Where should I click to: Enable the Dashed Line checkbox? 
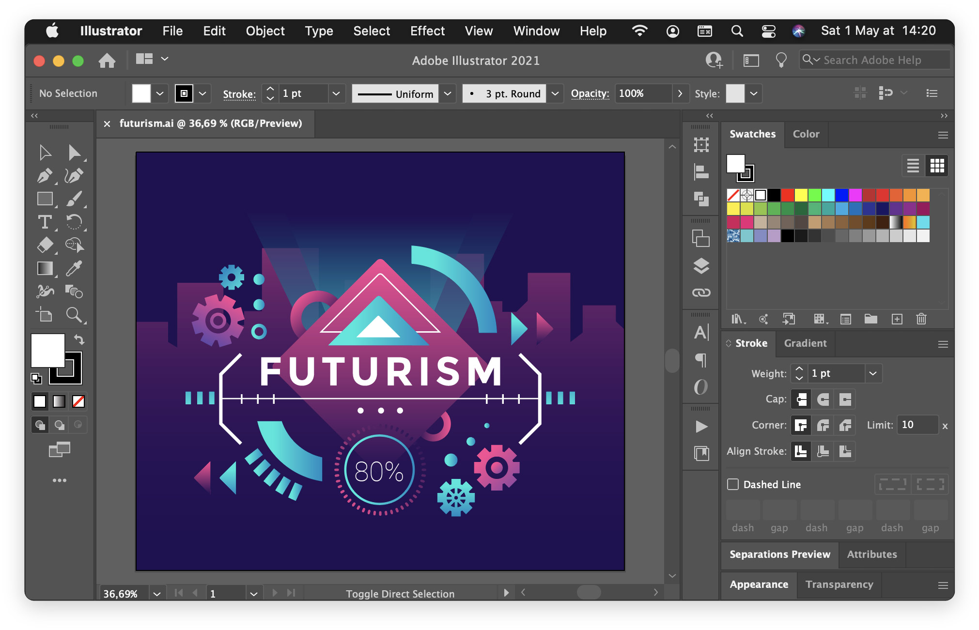coord(733,484)
